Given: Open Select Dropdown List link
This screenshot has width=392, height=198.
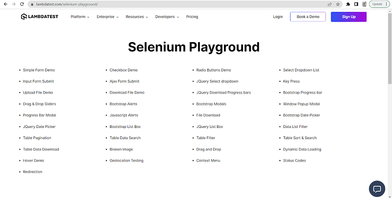Looking at the screenshot, I should (x=301, y=70).
